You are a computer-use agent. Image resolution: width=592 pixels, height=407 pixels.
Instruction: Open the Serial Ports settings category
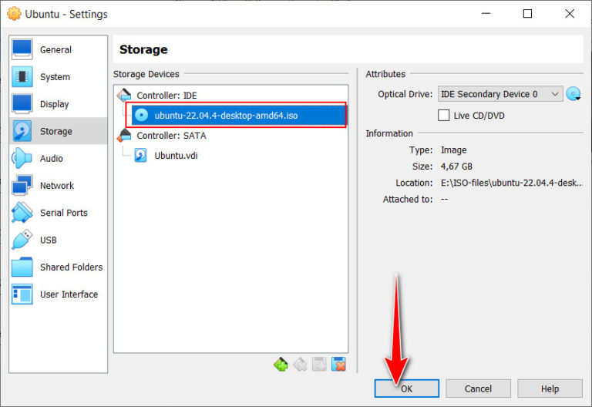click(58, 213)
